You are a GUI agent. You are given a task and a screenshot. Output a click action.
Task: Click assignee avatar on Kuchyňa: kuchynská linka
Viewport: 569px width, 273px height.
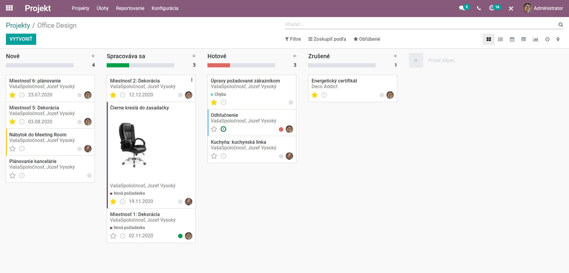tap(289, 156)
